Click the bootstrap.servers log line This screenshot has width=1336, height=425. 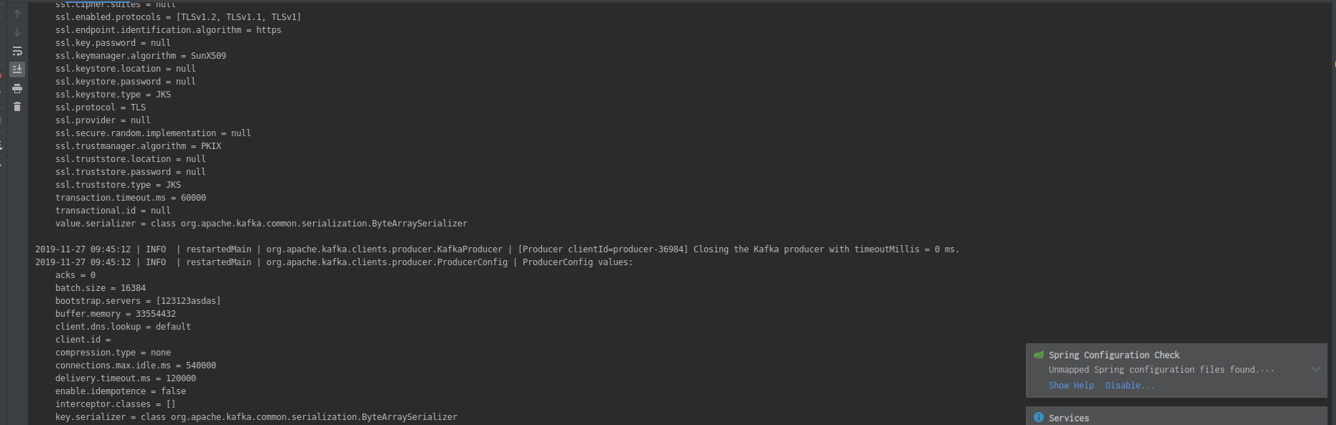tap(137, 300)
